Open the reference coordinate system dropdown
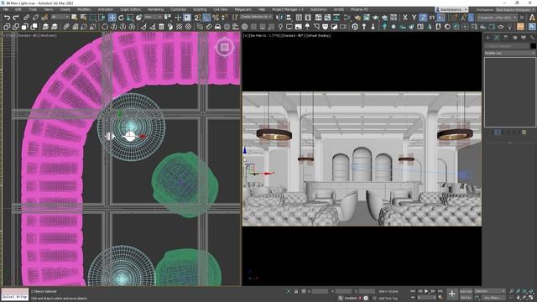The width and height of the screenshot is (537, 302). coord(153,17)
